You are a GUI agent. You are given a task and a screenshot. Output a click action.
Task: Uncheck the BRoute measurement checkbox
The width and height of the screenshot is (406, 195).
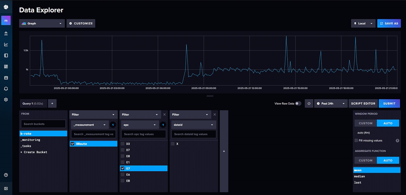pos(73,144)
